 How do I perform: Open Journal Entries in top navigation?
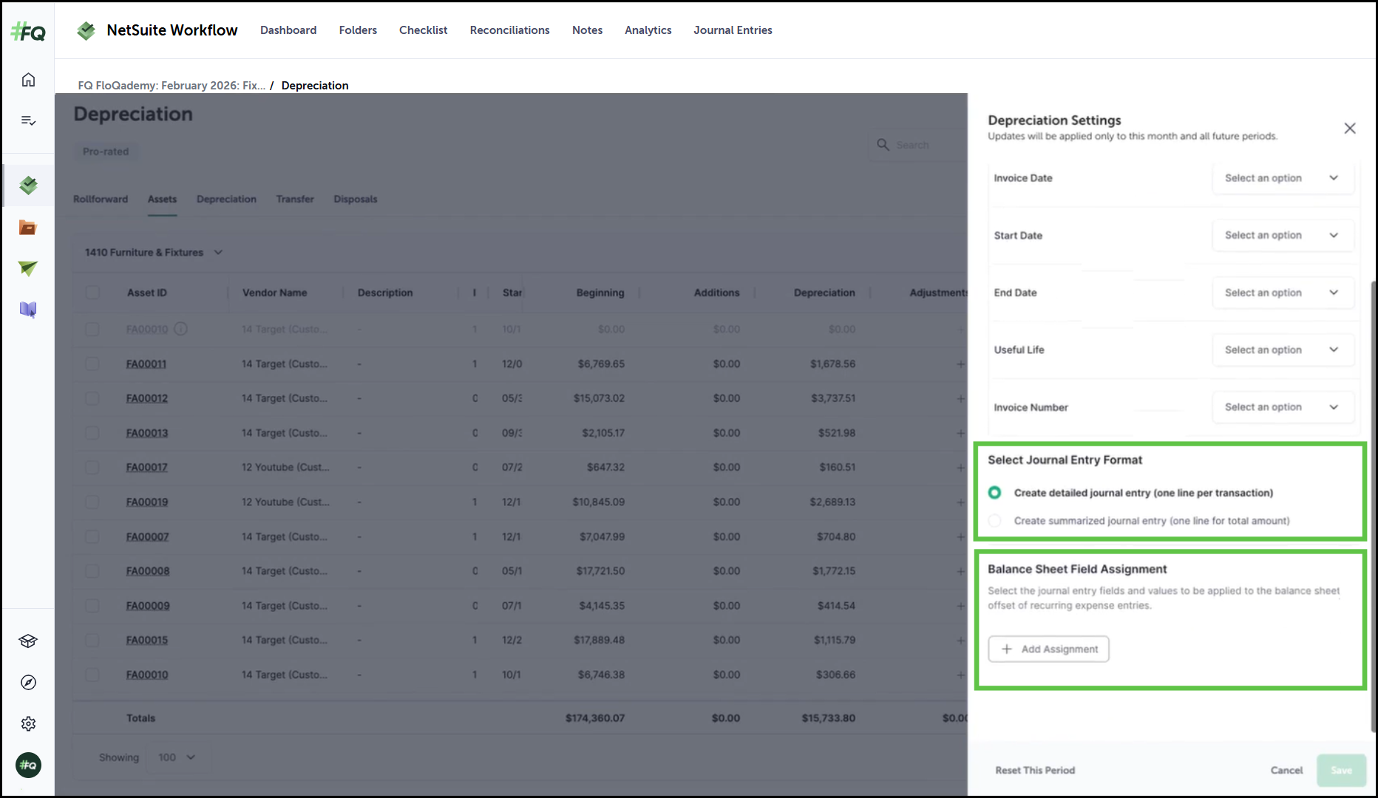(x=733, y=30)
